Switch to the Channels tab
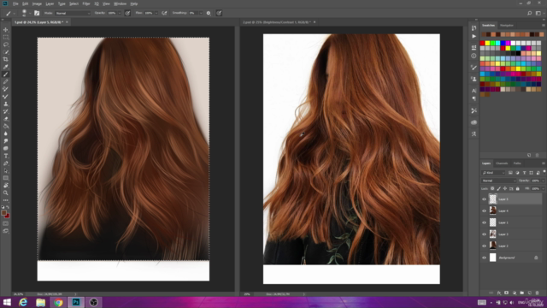Screen dimensions: 547x308 [502, 163]
